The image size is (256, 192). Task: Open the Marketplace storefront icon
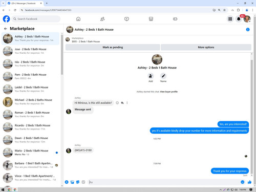pos(151,19)
